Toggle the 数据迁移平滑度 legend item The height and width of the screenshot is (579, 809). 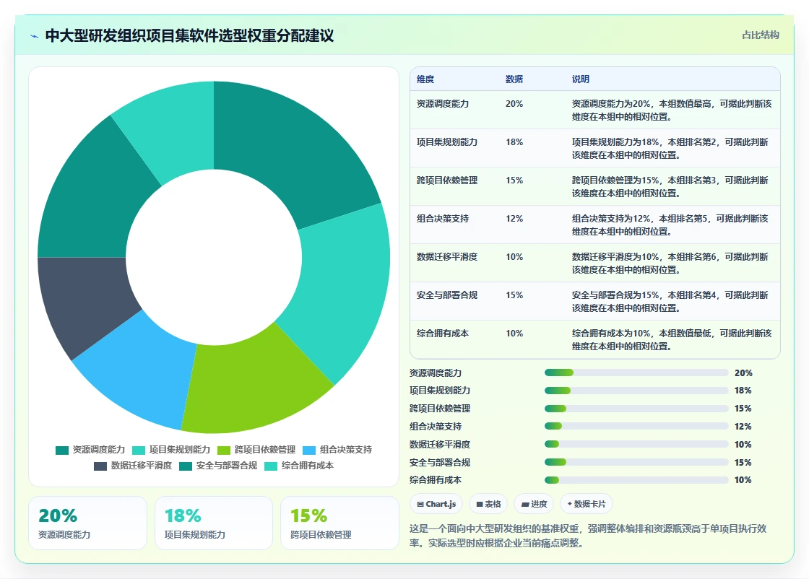133,466
